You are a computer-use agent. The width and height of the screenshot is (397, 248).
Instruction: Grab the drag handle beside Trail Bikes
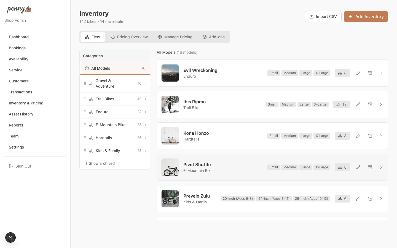coord(85,99)
